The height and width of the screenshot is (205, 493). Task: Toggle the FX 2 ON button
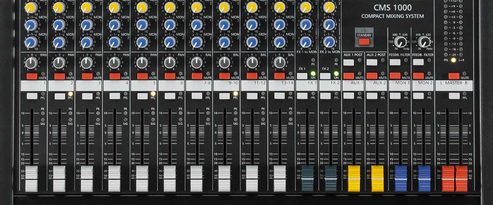(325, 76)
